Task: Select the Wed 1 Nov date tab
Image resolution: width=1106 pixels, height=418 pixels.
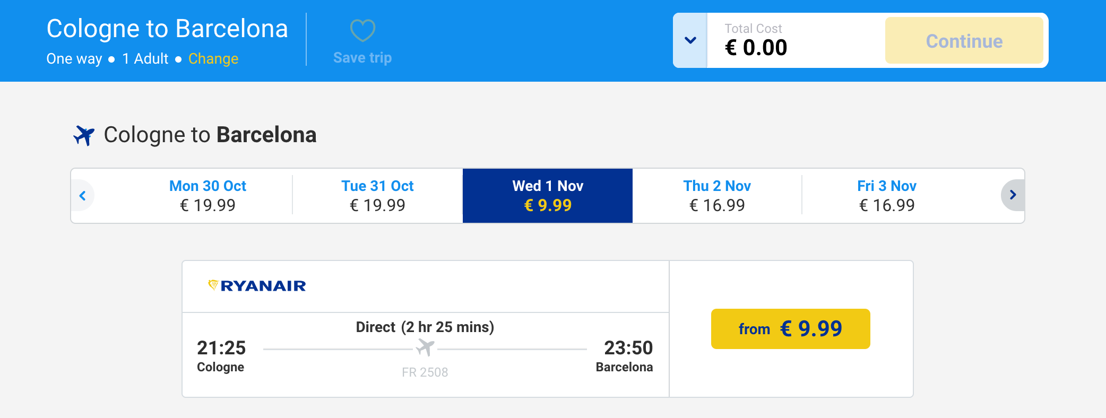Action: (547, 195)
